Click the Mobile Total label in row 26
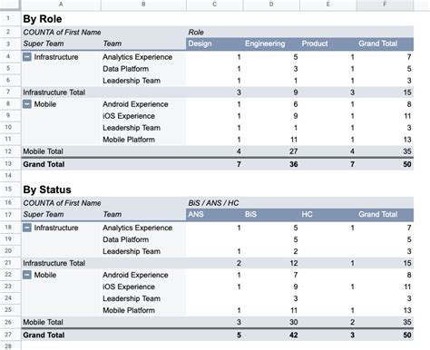This screenshot has width=430, height=350. click(43, 322)
